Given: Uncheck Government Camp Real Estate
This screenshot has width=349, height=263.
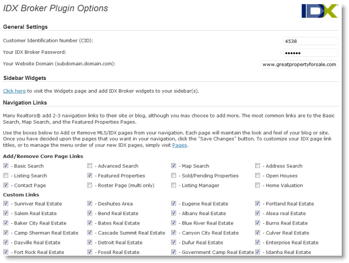Looking at the screenshot, I should 174,252.
